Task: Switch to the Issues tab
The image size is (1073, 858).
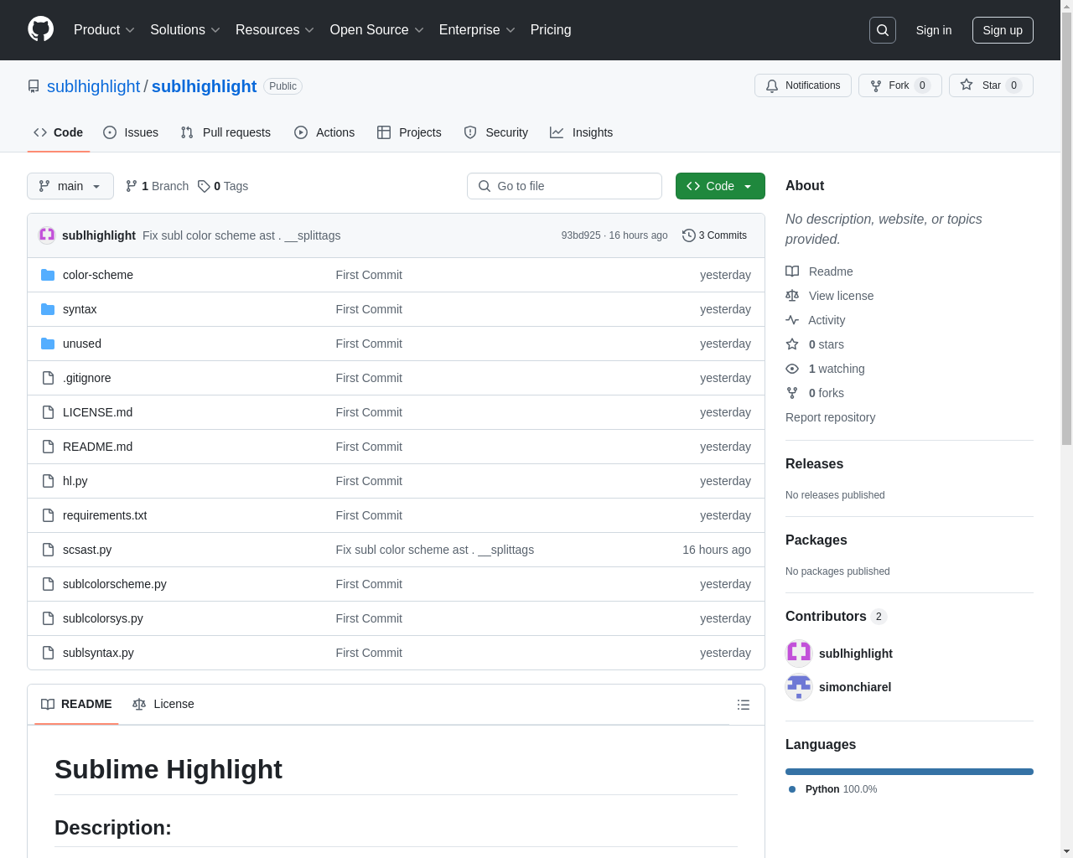Action: point(131,132)
